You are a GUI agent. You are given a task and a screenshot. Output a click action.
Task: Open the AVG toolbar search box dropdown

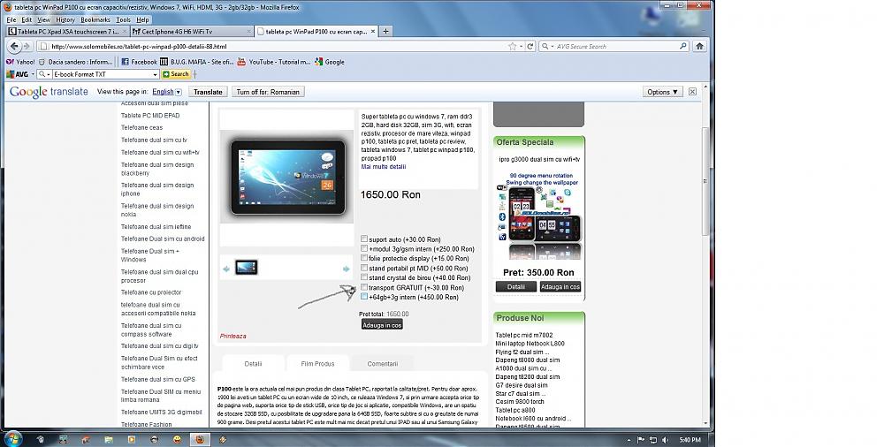point(156,74)
